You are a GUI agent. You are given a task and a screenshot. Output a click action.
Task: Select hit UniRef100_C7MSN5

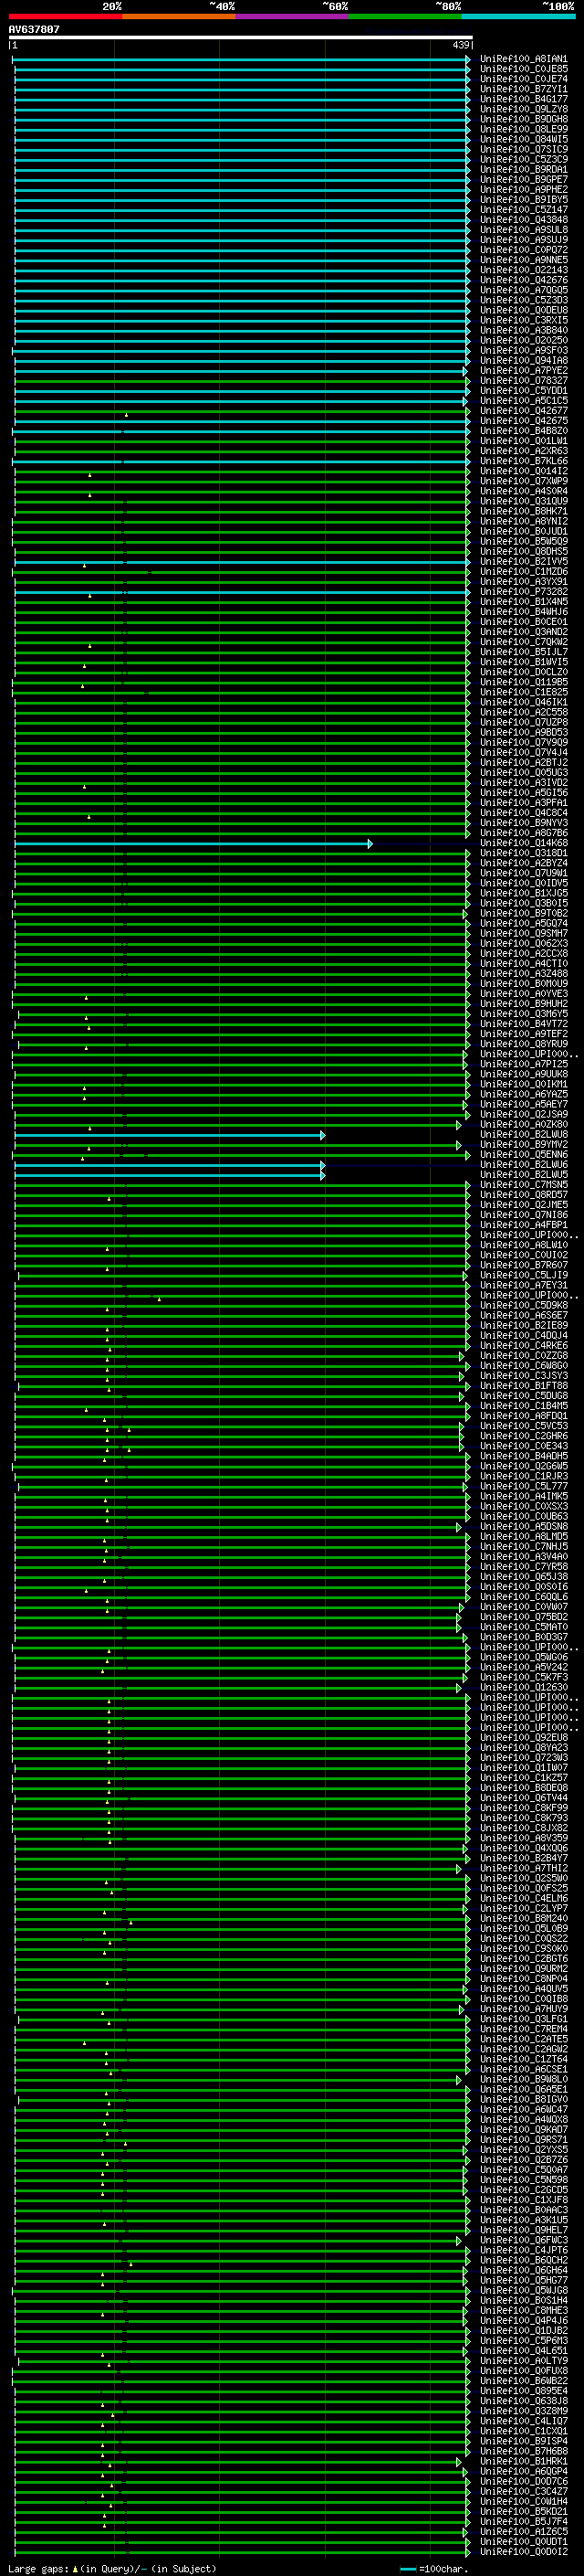tap(523, 1185)
